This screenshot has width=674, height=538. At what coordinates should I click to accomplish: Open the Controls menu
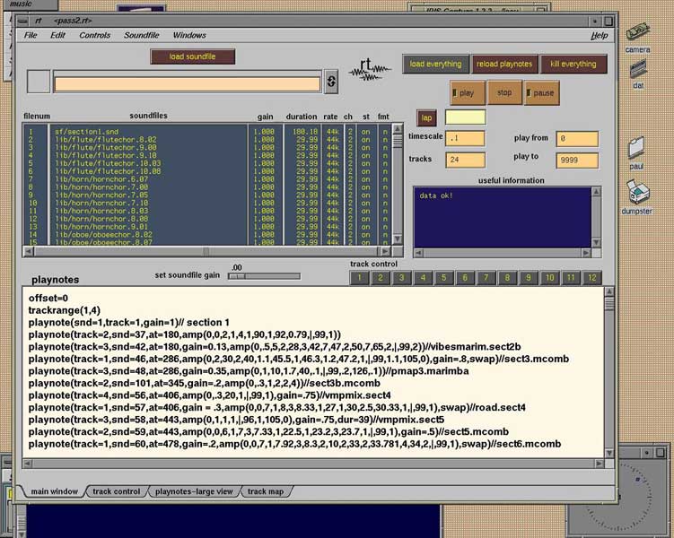click(94, 35)
